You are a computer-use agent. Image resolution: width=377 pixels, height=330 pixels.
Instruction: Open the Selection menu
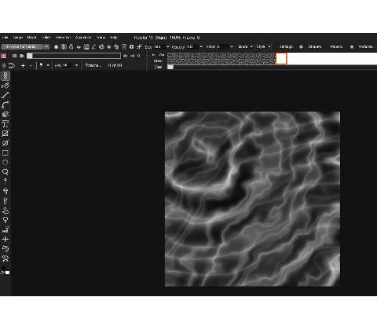pos(63,38)
